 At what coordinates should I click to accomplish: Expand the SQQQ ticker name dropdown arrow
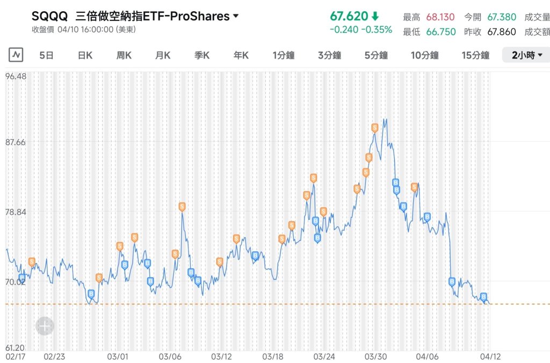click(x=236, y=16)
